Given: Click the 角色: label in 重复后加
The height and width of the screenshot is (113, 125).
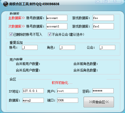Looking at the screenshot, I should [51, 47].
